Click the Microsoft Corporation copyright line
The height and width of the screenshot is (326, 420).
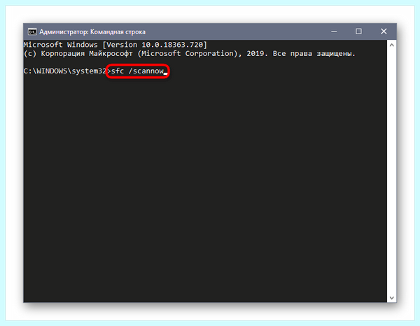pos(190,54)
